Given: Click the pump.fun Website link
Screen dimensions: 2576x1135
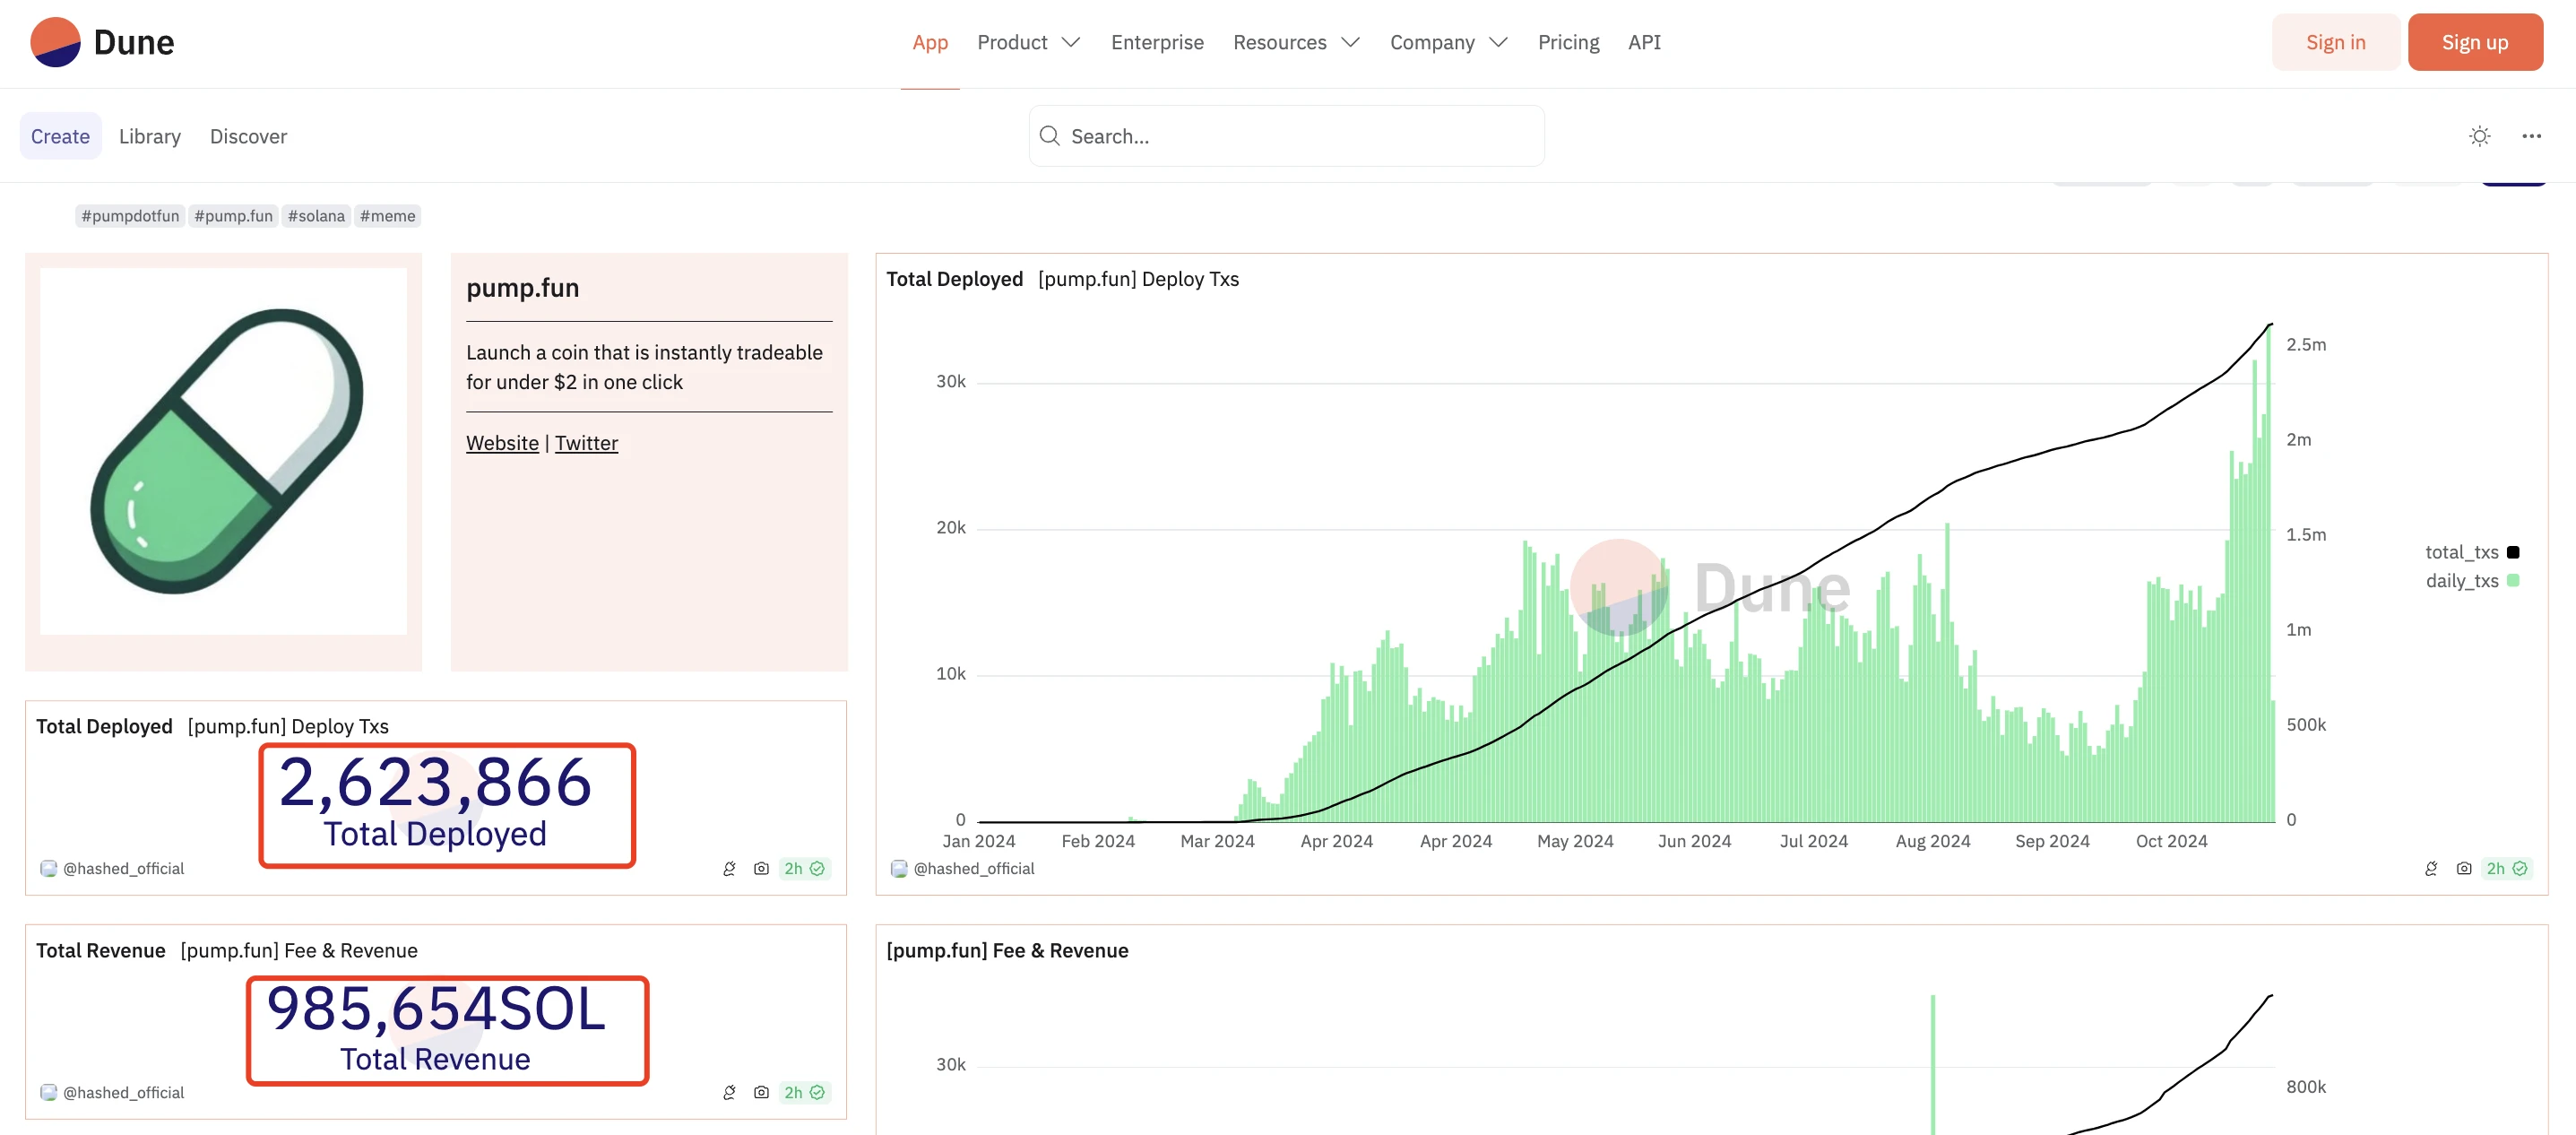Looking at the screenshot, I should pyautogui.click(x=501, y=442).
